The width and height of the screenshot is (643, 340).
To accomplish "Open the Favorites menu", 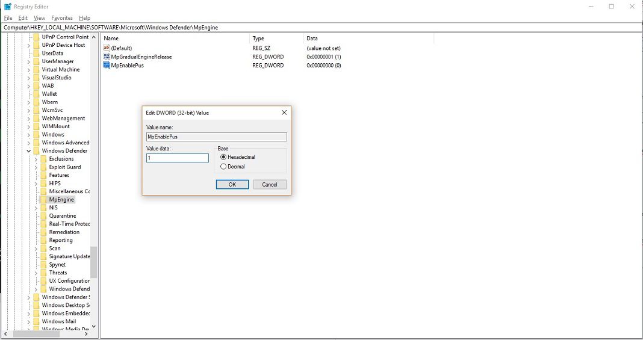I will [x=62, y=18].
